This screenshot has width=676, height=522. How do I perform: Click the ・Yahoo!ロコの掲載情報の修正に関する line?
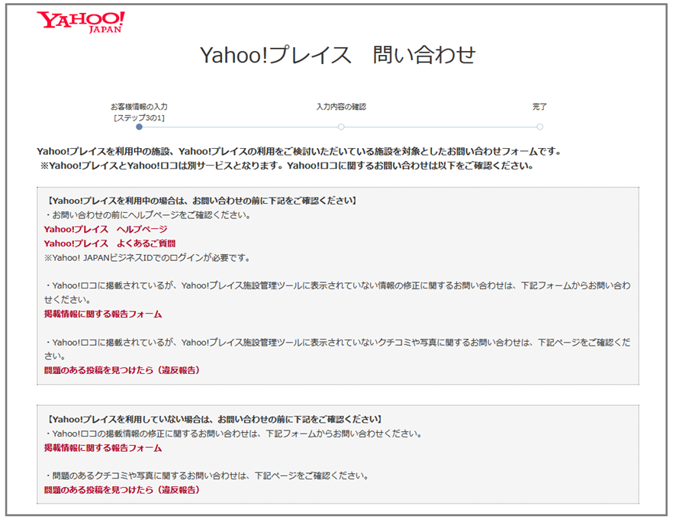pos(233,433)
